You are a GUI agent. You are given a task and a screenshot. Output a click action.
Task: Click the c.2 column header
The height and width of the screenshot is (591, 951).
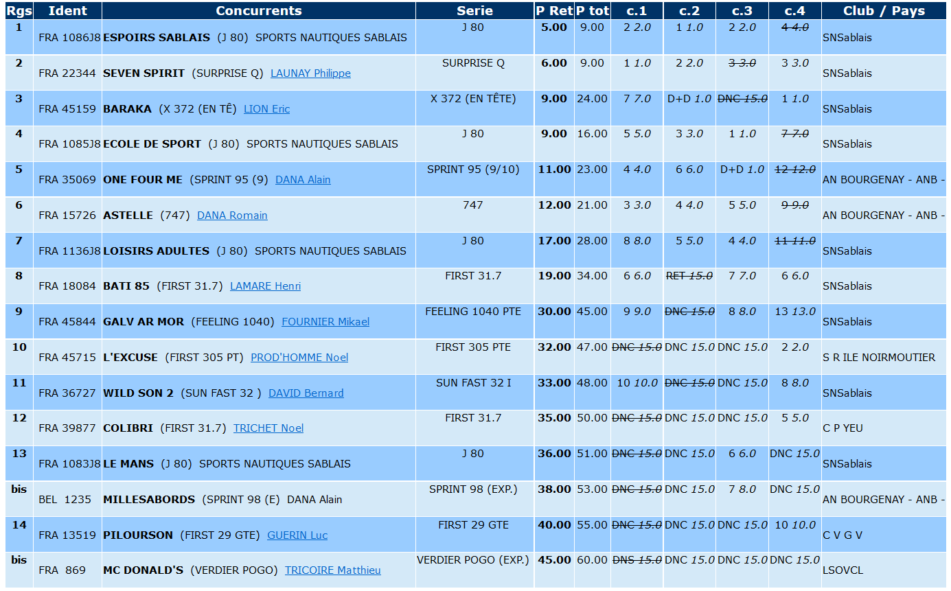[689, 10]
